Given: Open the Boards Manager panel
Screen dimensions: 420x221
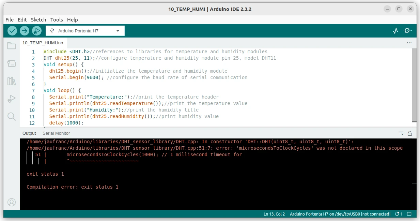Looking at the screenshot, I should click(12, 63).
